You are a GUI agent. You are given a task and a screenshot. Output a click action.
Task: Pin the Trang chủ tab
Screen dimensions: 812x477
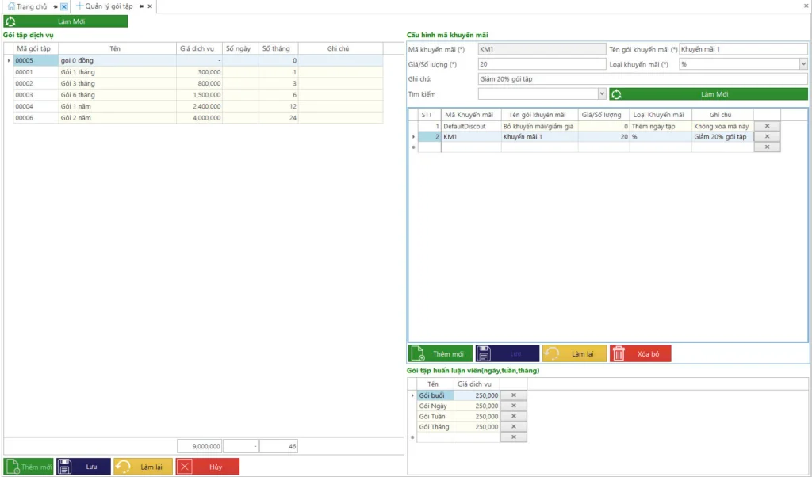(56, 6)
